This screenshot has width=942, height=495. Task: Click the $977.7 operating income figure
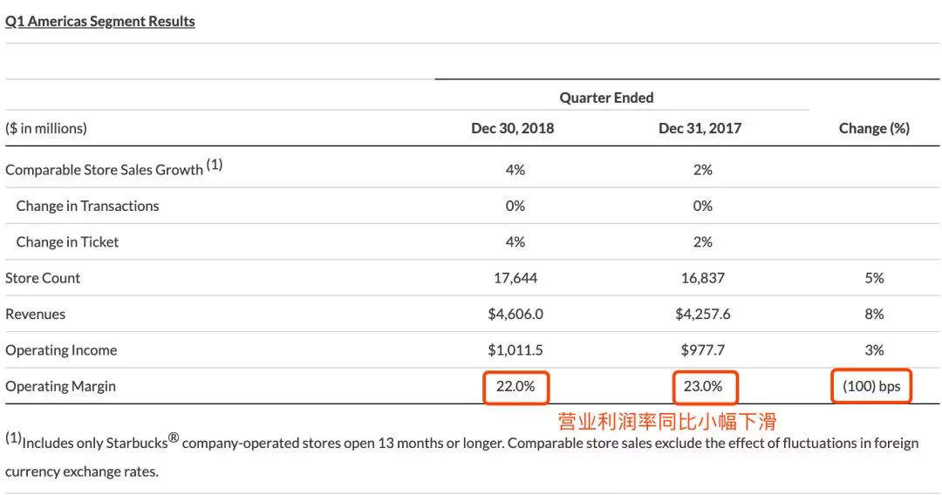click(x=703, y=350)
